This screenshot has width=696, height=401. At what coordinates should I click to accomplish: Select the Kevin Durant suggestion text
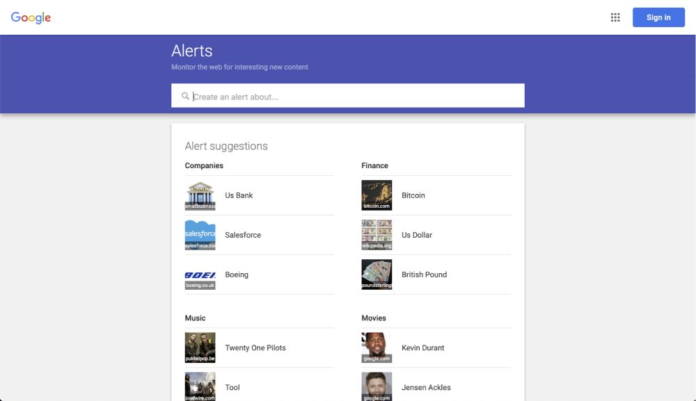[423, 347]
